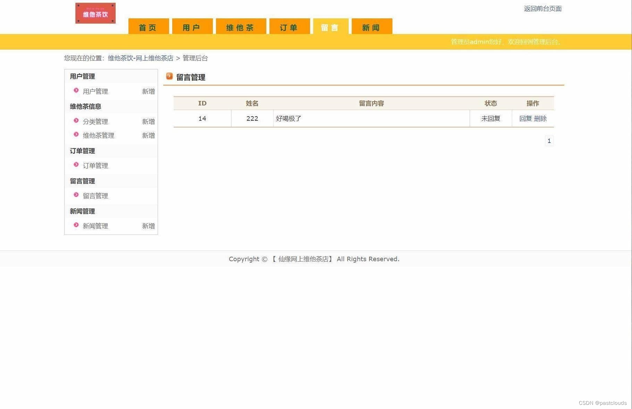The image size is (632, 409).
Task: Open 新增 next to 用户管理 to add user
Action: pos(149,91)
